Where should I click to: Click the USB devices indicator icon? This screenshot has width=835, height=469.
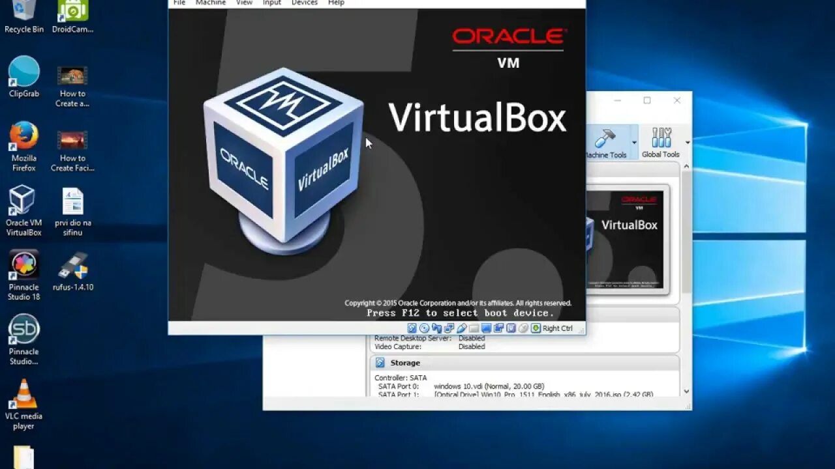pos(462,328)
